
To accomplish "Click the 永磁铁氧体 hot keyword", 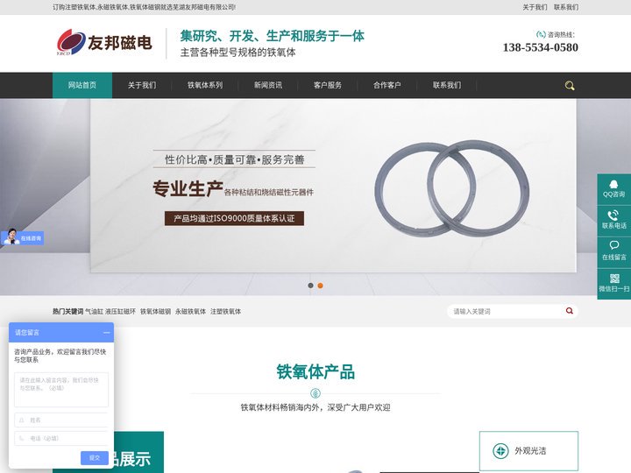I will (x=190, y=311).
